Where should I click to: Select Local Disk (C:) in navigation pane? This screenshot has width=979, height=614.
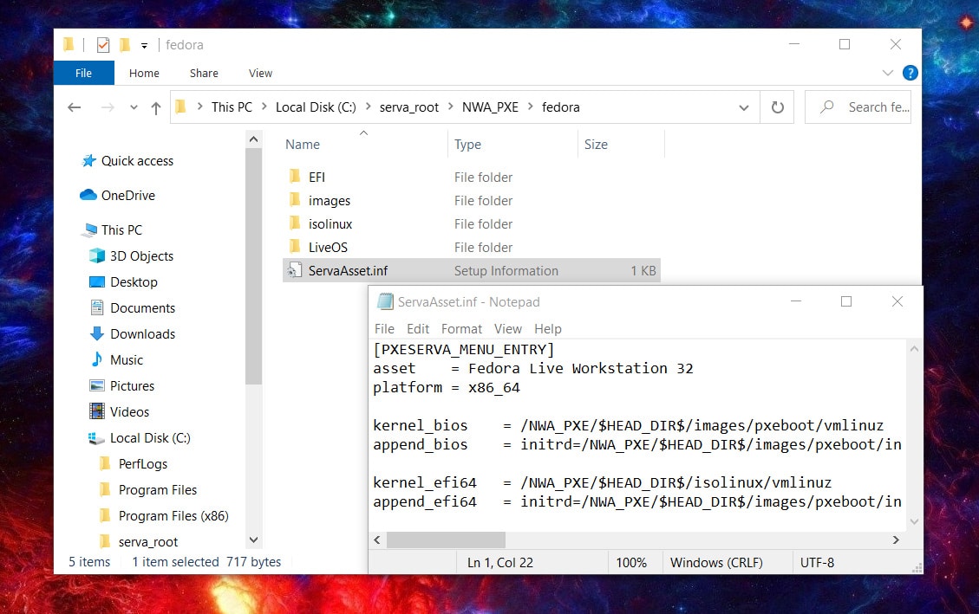point(150,438)
